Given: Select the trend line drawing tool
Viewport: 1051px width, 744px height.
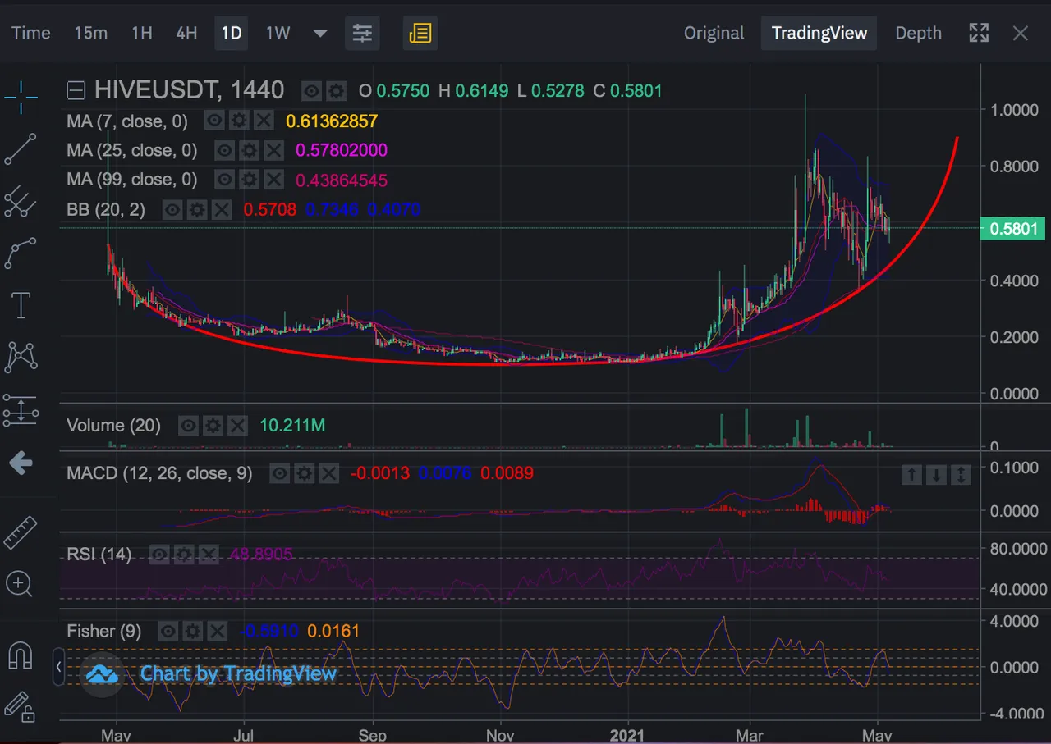Looking at the screenshot, I should pos(21,149).
